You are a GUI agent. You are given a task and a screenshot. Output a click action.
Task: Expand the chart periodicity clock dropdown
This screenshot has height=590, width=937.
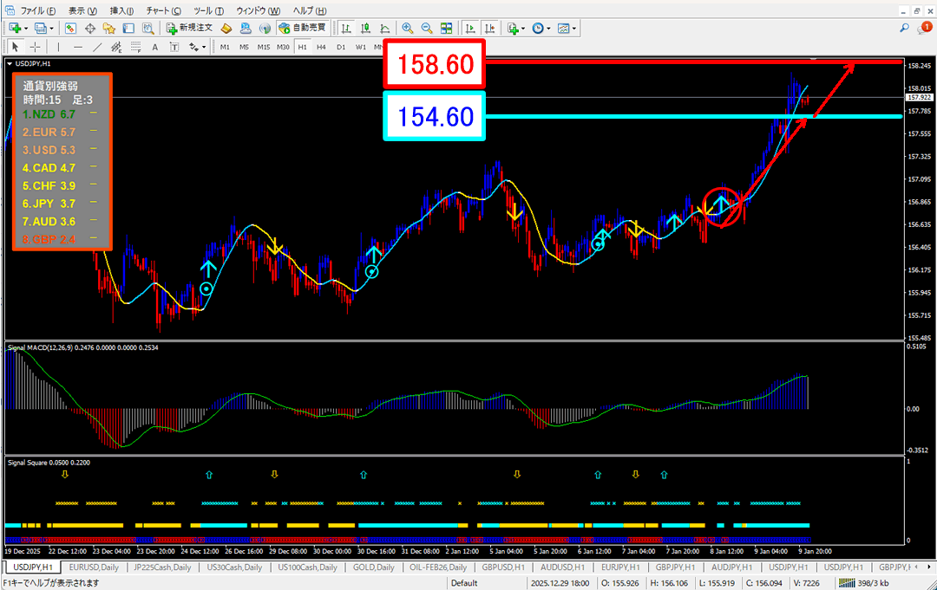click(x=549, y=28)
